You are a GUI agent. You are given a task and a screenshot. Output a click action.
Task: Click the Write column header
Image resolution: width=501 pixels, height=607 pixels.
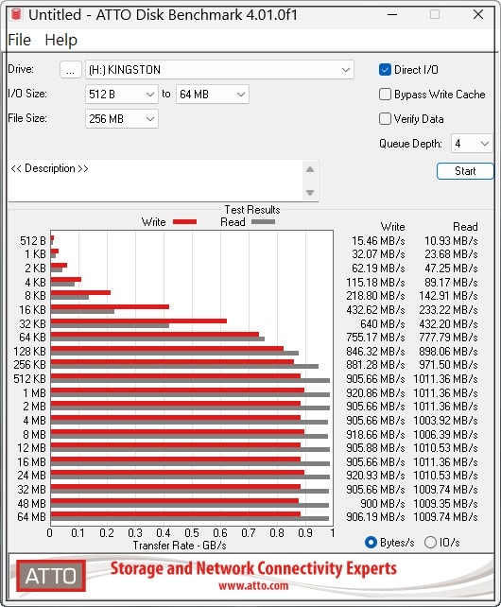click(x=392, y=227)
